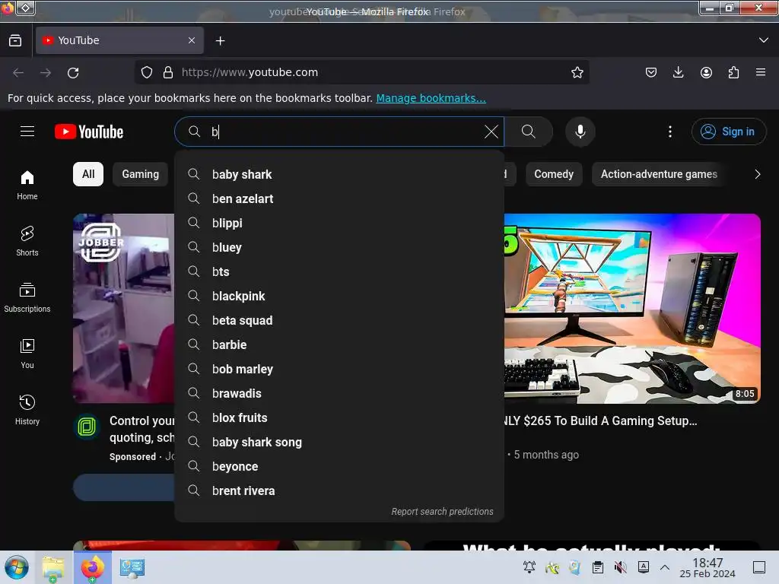
Task: Open the gaming setup video thumbnail
Action: pos(632,309)
